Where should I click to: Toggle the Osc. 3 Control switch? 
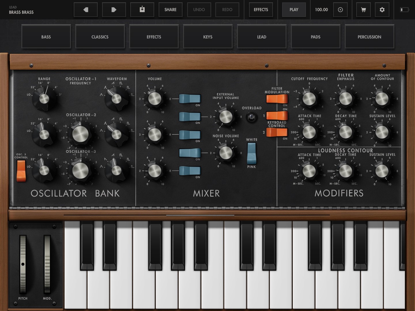(x=21, y=171)
